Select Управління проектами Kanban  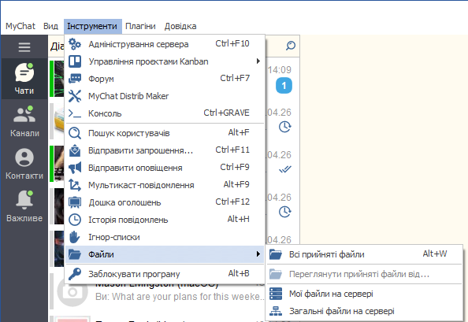coord(165,61)
